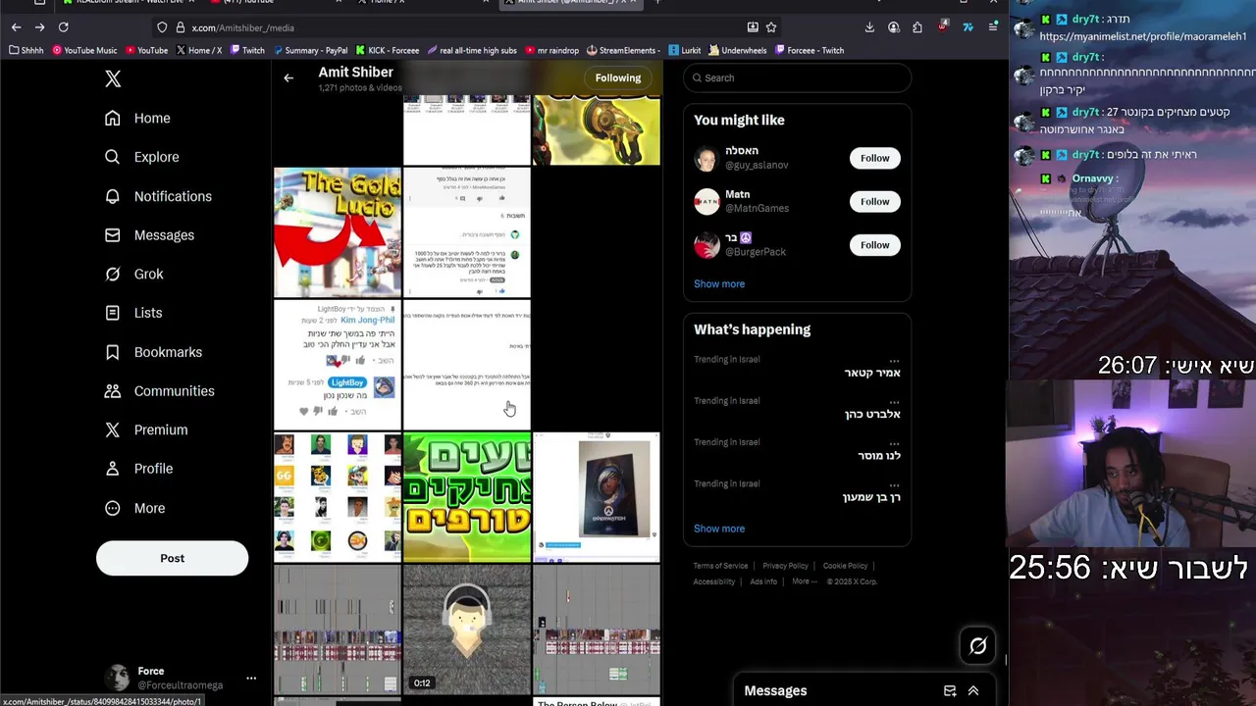Open Accessibility footer link

(713, 581)
